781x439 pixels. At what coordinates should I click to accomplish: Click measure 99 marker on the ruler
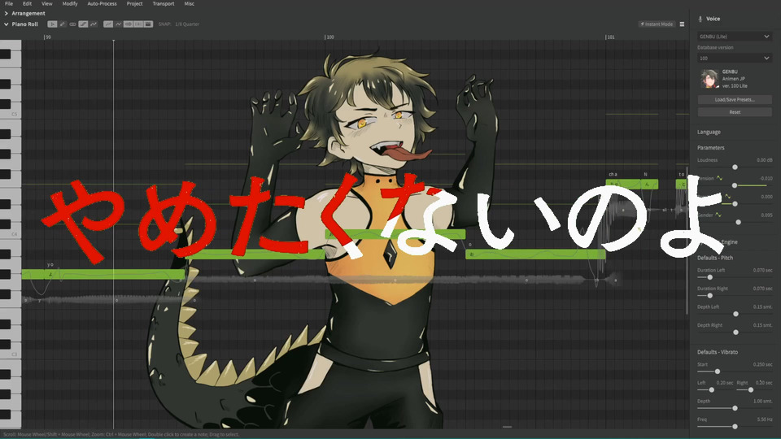tap(47, 37)
